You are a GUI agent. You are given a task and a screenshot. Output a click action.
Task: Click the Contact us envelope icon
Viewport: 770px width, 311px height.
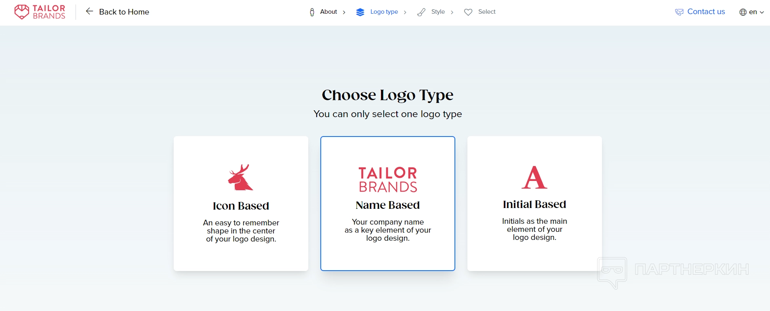tap(679, 12)
